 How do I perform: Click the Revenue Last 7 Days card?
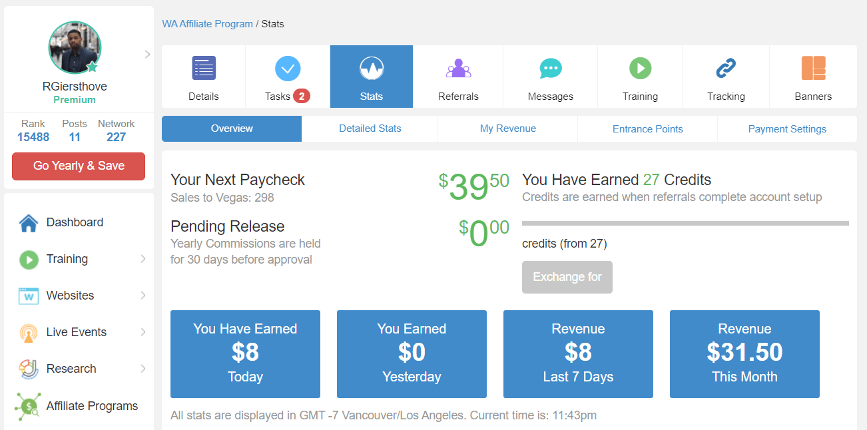[x=578, y=354]
